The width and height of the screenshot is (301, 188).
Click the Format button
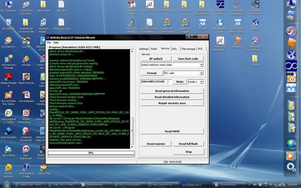coord(152,73)
